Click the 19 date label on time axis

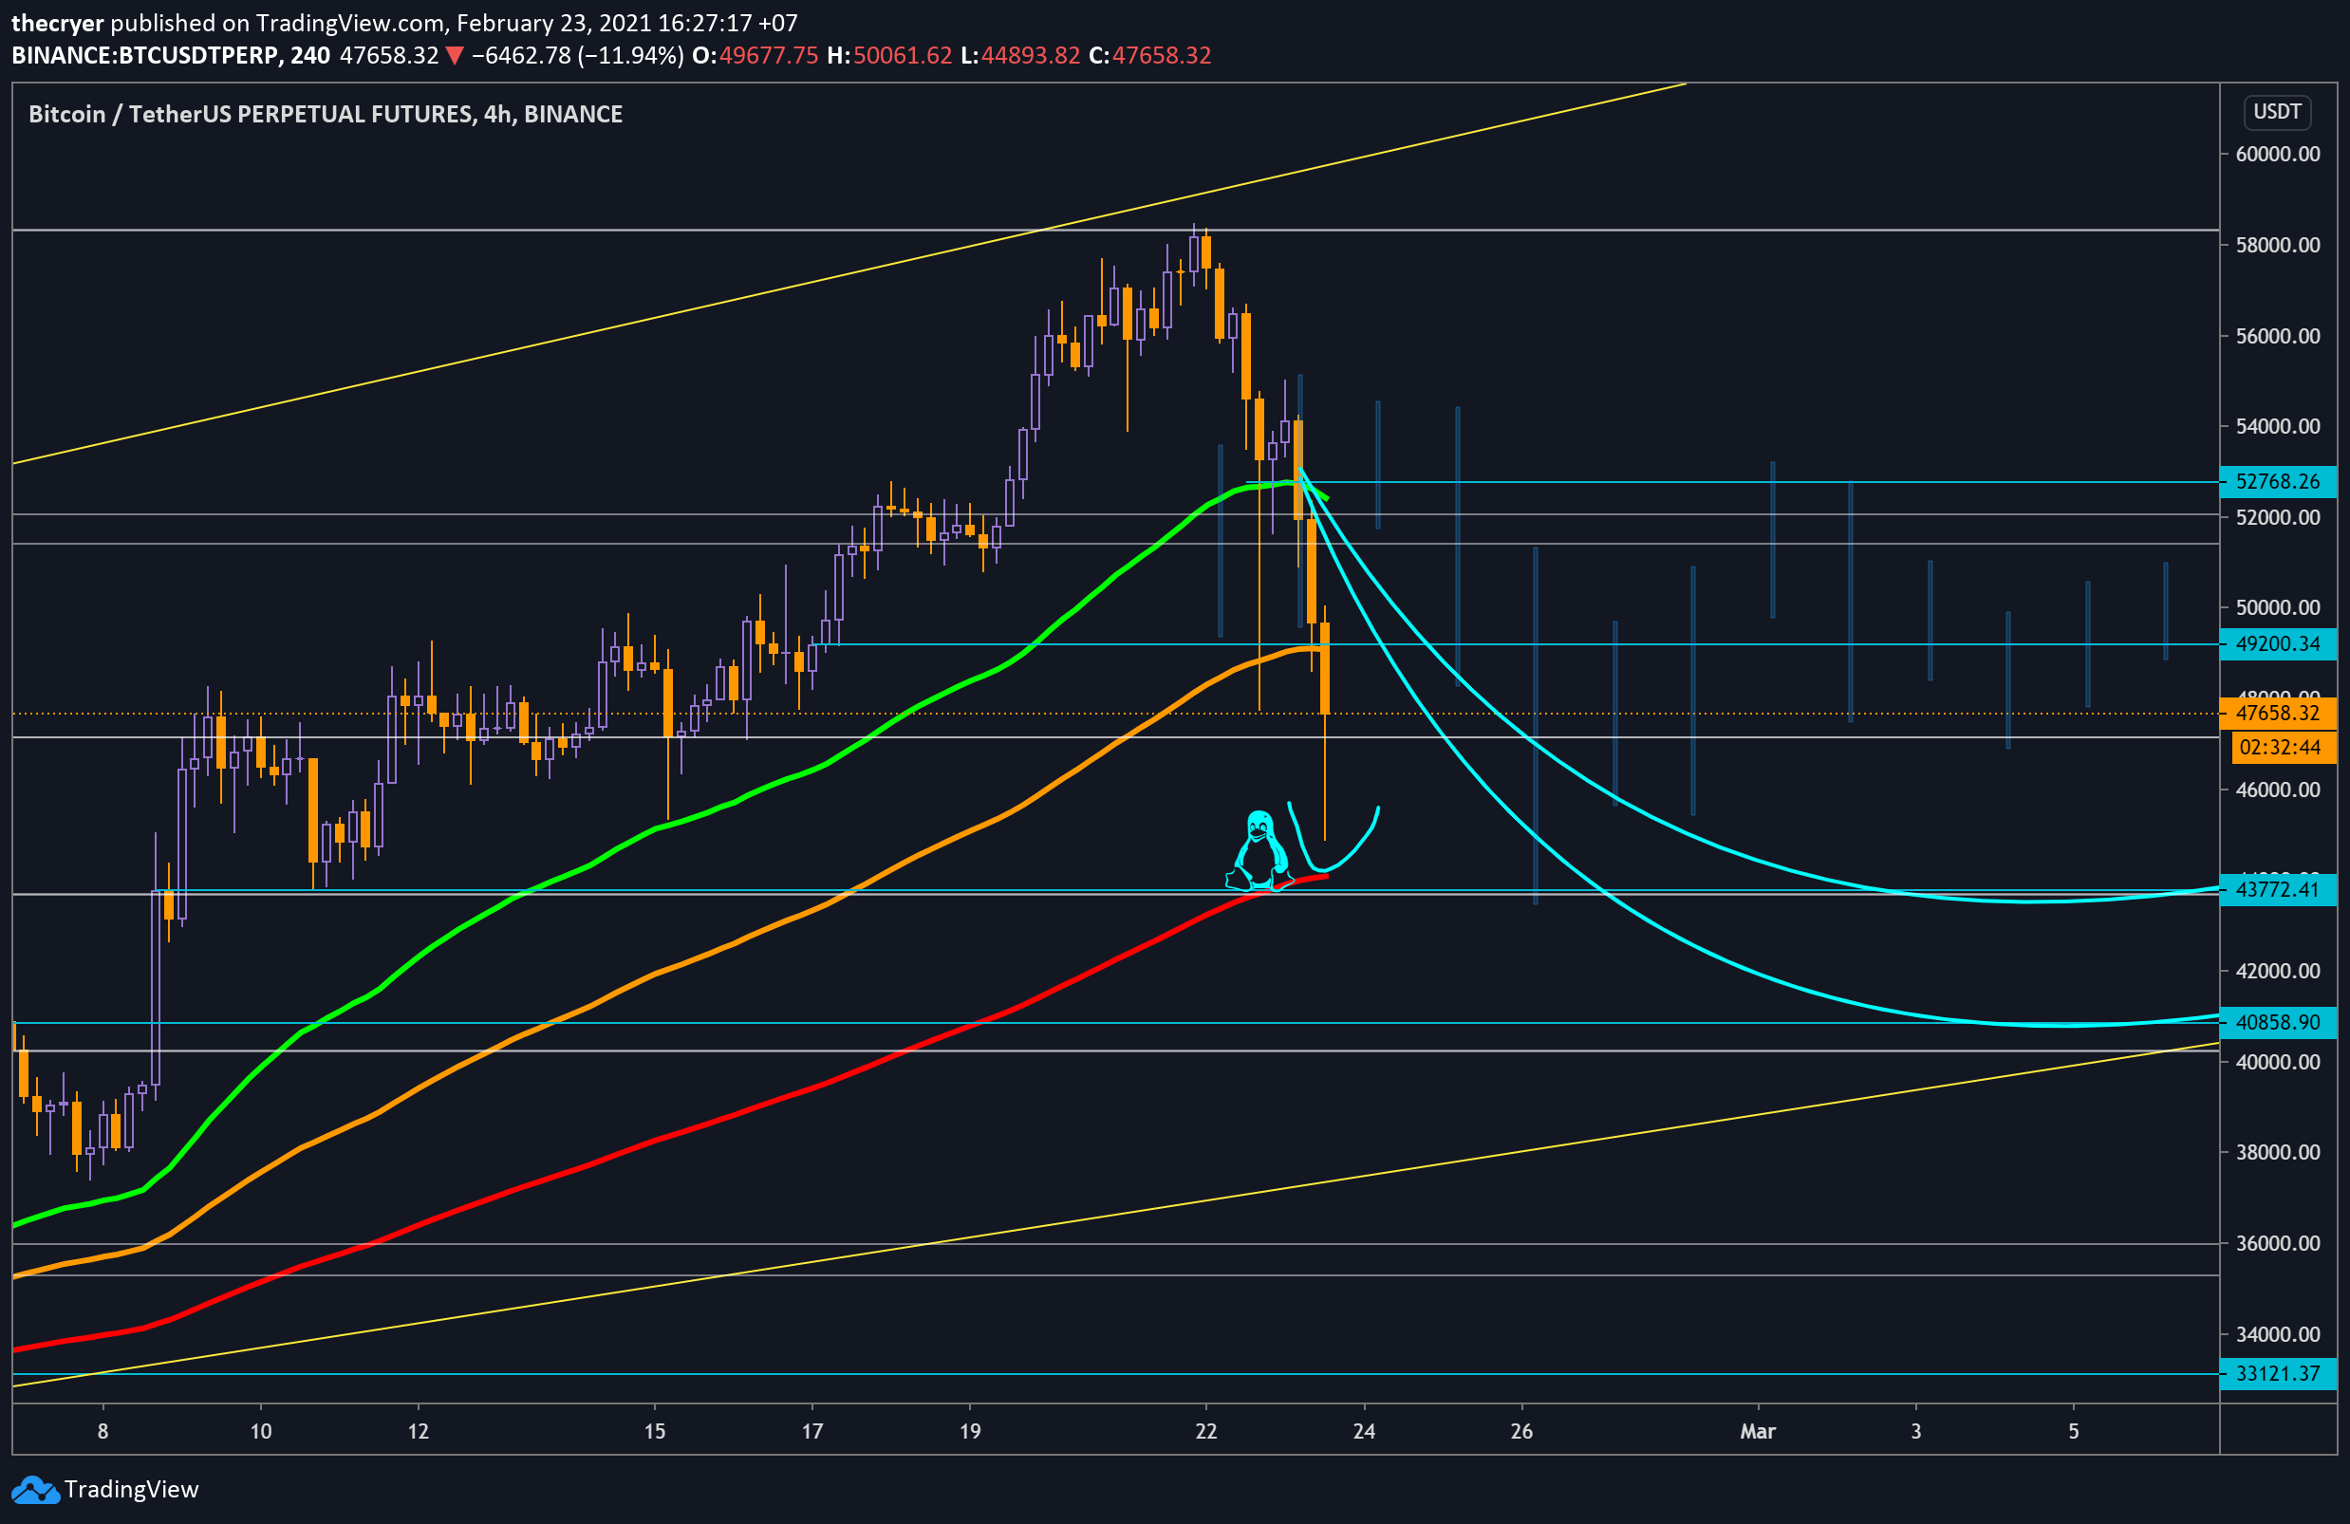[970, 1431]
